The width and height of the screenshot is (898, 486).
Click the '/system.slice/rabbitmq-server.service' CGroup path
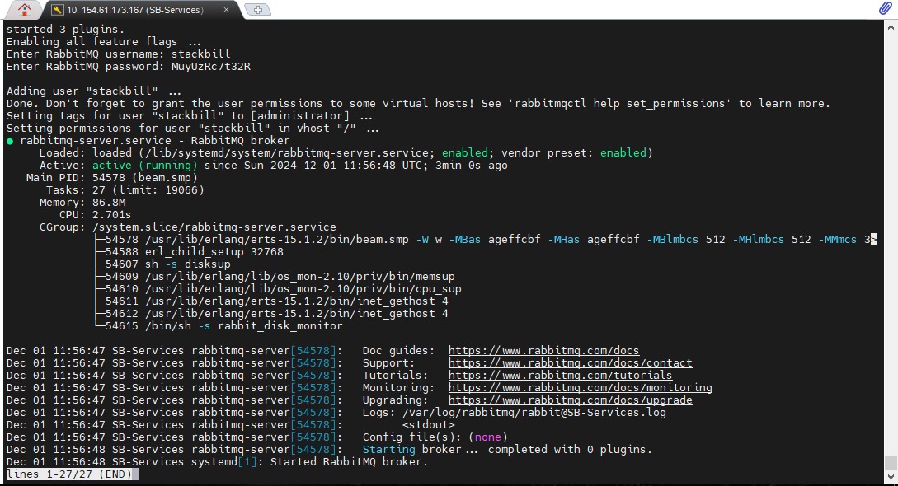[214, 227]
